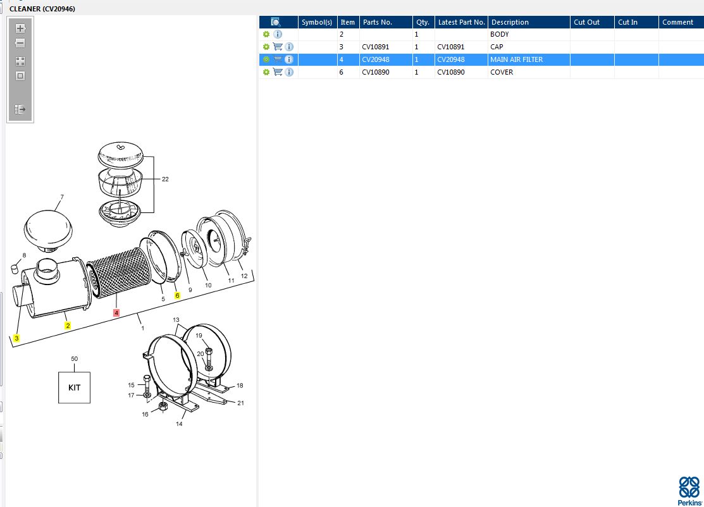Click green gear icon for BODY row

click(266, 34)
